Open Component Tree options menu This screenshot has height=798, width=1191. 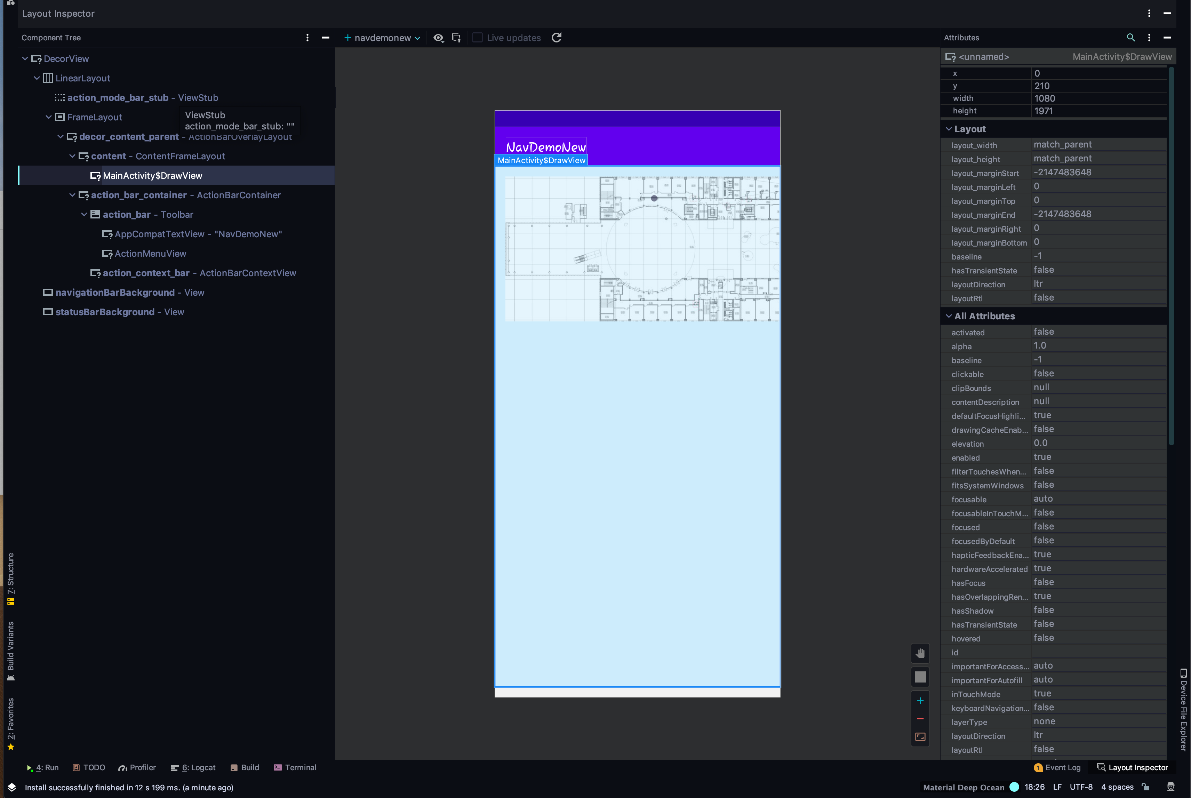307,38
